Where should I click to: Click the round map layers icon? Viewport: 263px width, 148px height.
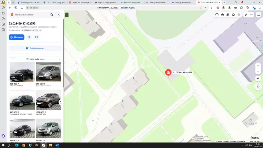[x=217, y=15]
